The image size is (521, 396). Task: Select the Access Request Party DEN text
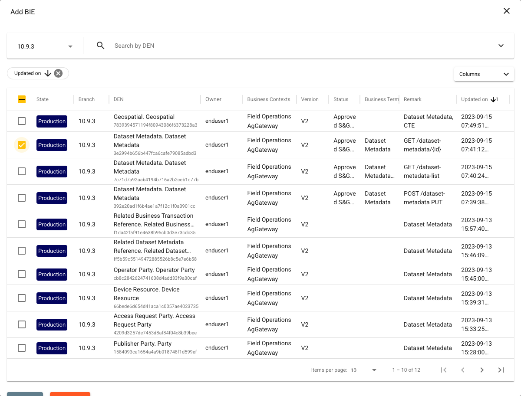point(155,320)
